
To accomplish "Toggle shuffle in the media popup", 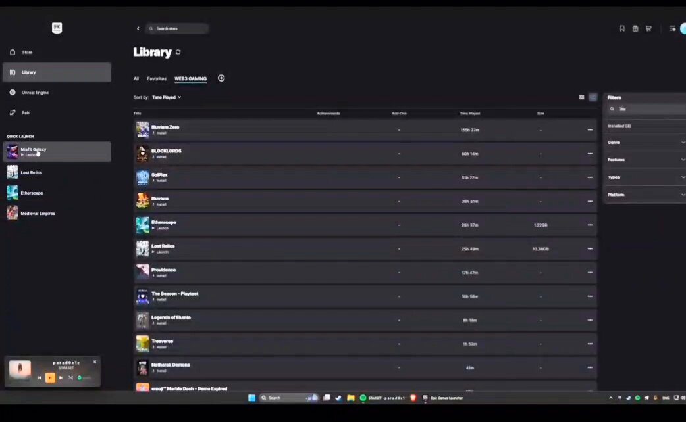I will (70, 377).
